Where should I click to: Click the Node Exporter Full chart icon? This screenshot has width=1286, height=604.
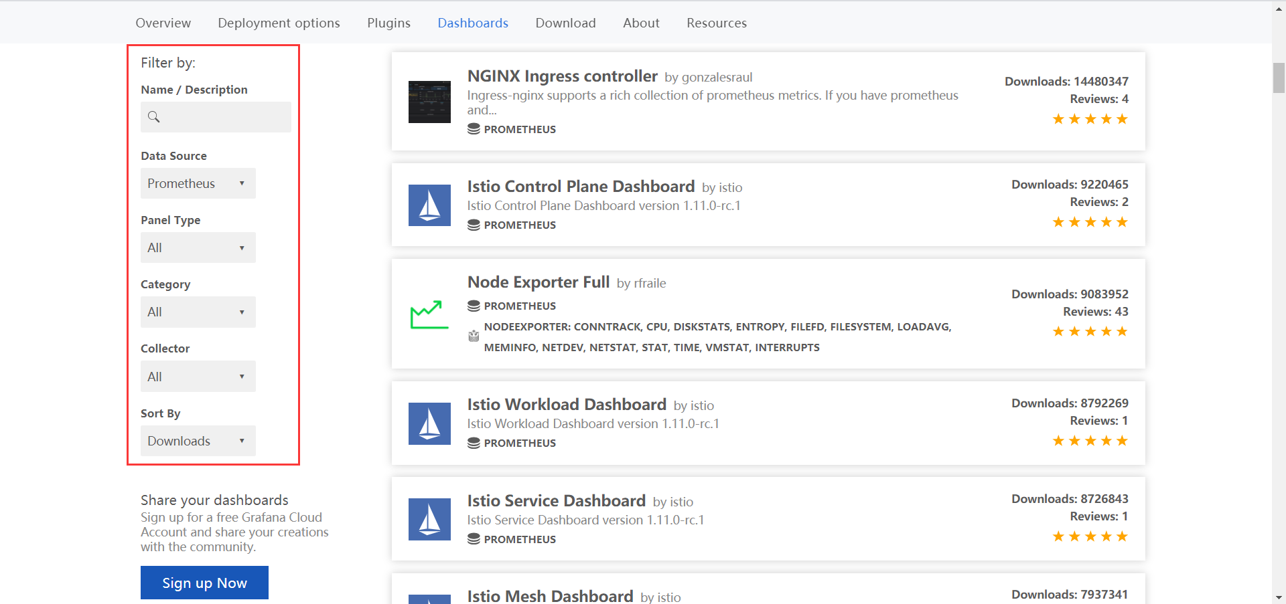(x=429, y=314)
